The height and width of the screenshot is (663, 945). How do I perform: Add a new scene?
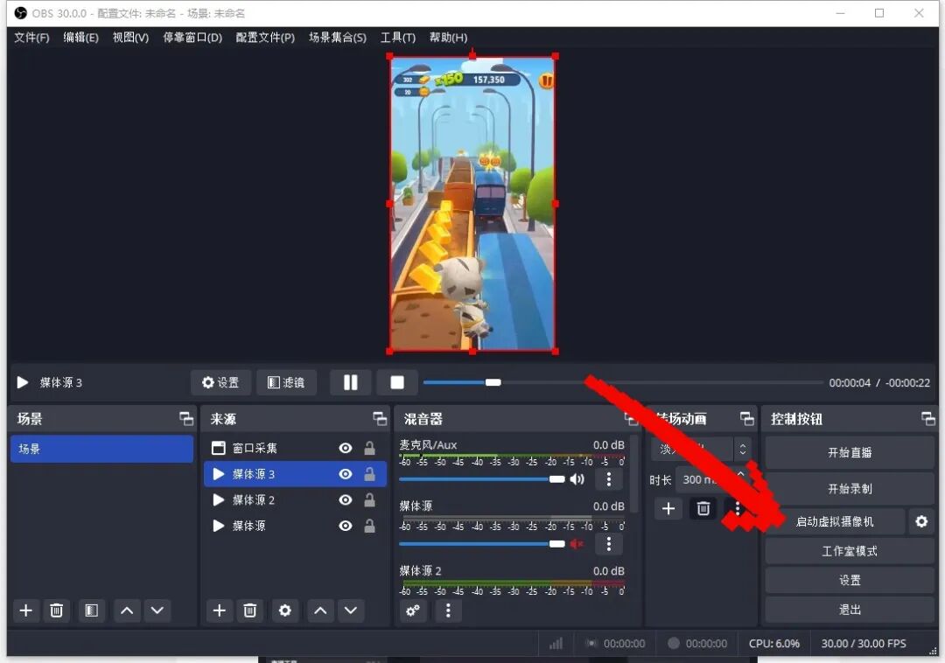click(26, 611)
